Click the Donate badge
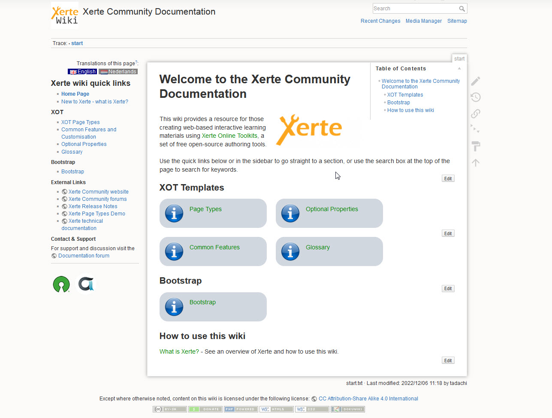The image size is (552, 418). [205, 409]
